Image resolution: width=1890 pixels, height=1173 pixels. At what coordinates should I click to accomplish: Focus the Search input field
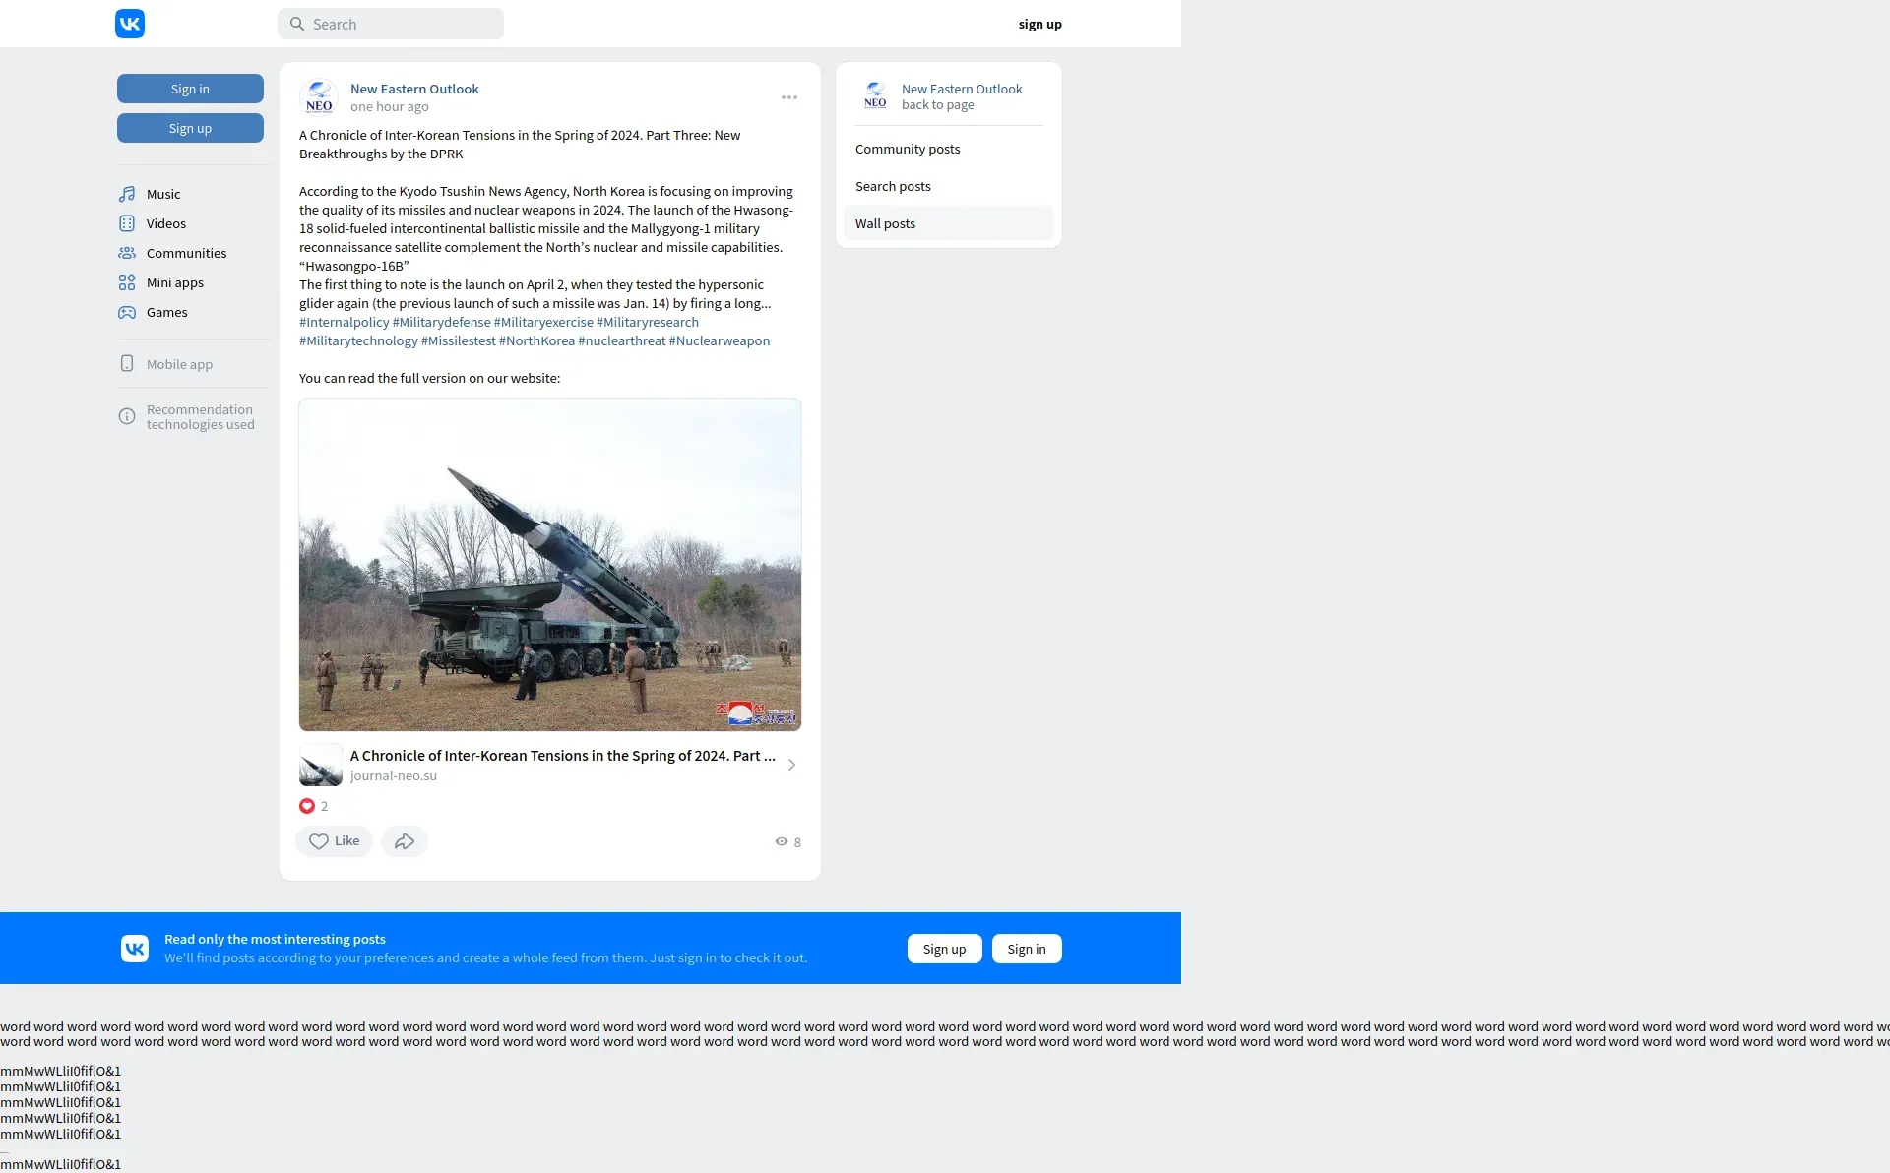(391, 24)
